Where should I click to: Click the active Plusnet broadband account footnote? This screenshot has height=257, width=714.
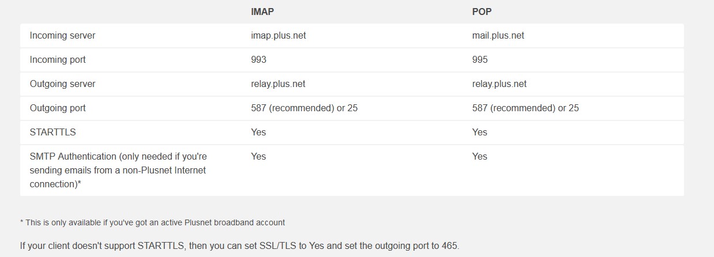click(152, 222)
